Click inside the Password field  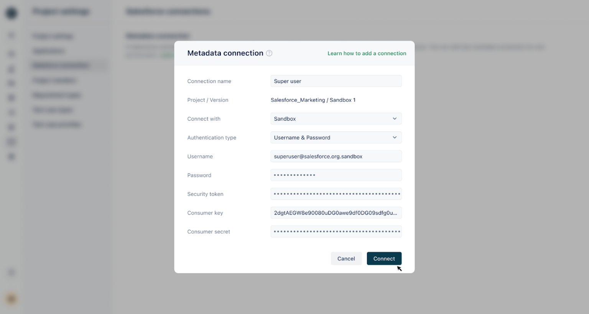(336, 175)
